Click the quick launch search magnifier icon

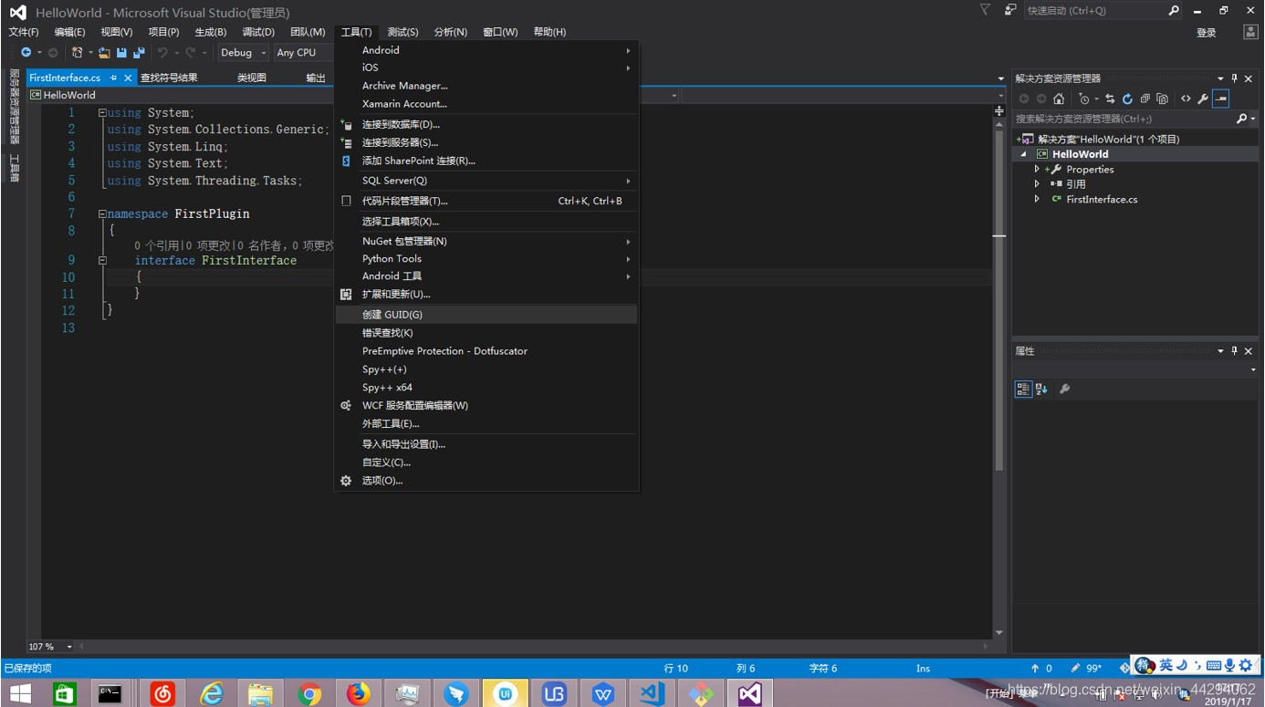coord(1174,10)
